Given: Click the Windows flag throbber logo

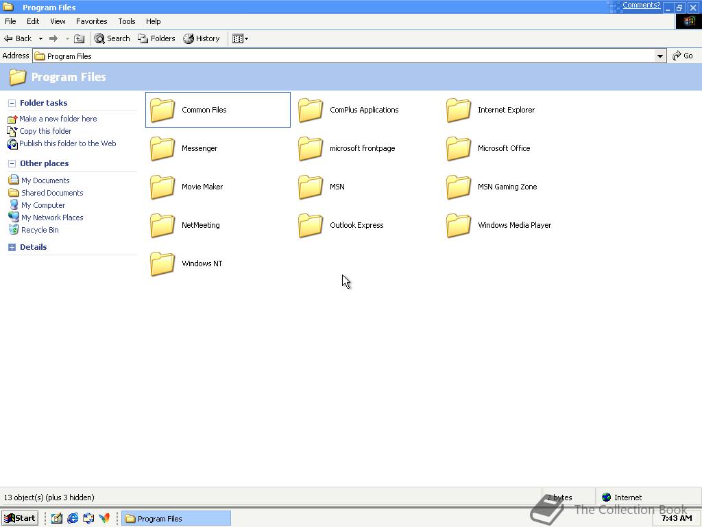Looking at the screenshot, I should [688, 21].
